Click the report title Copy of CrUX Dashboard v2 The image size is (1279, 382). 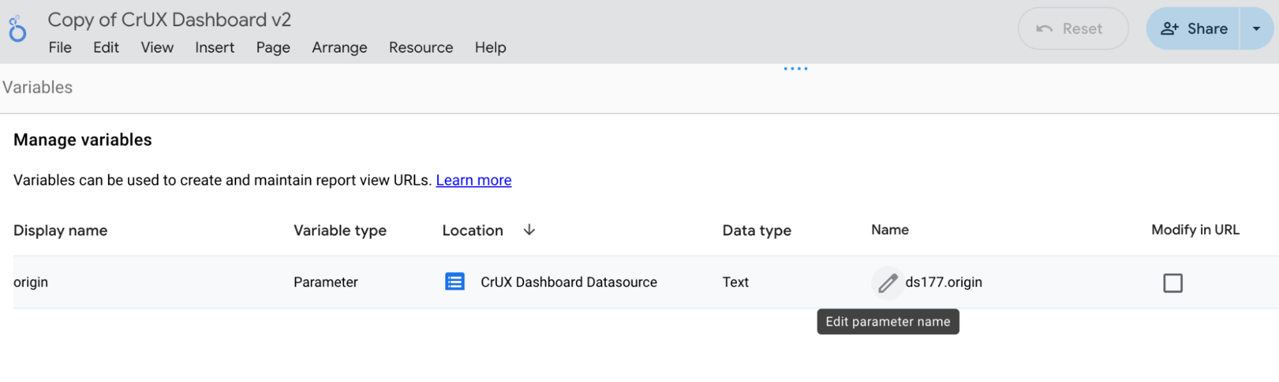point(169,20)
